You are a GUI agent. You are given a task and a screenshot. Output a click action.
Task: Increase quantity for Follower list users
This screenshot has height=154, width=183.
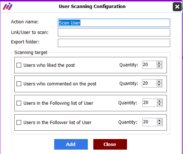(x=160, y=120)
